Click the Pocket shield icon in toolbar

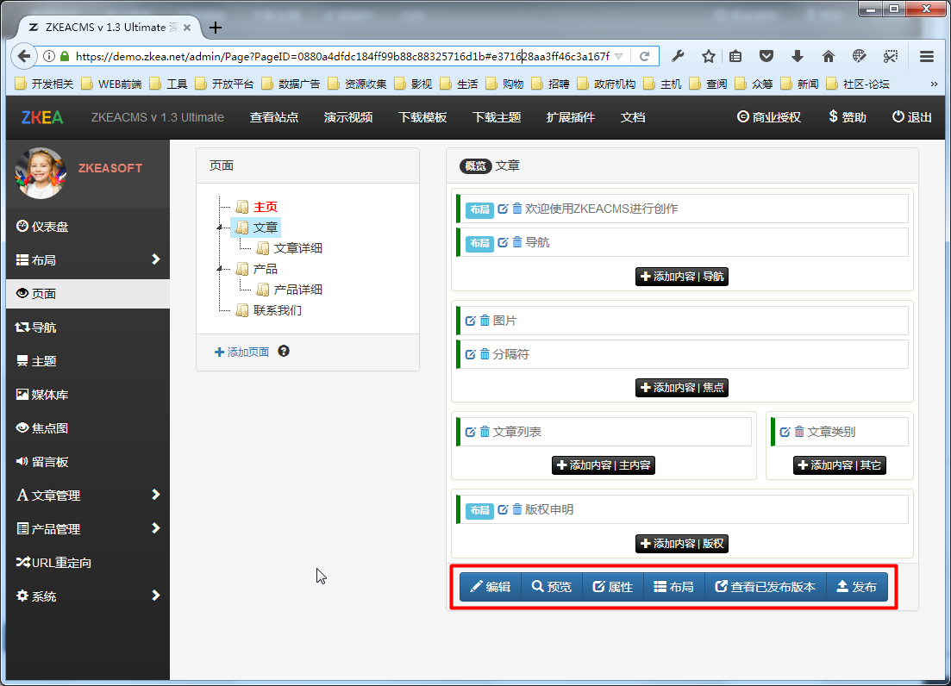766,56
